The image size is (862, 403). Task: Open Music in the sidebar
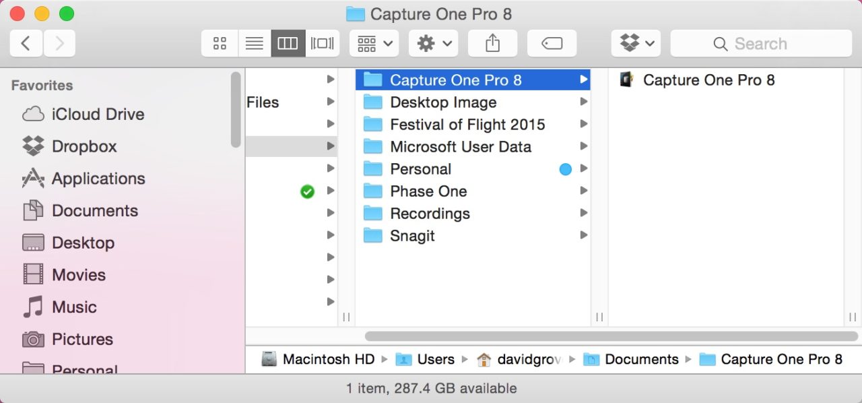[60, 307]
